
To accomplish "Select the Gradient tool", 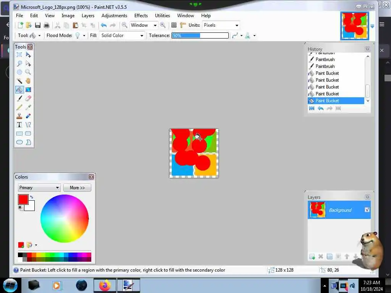I will coord(28,90).
